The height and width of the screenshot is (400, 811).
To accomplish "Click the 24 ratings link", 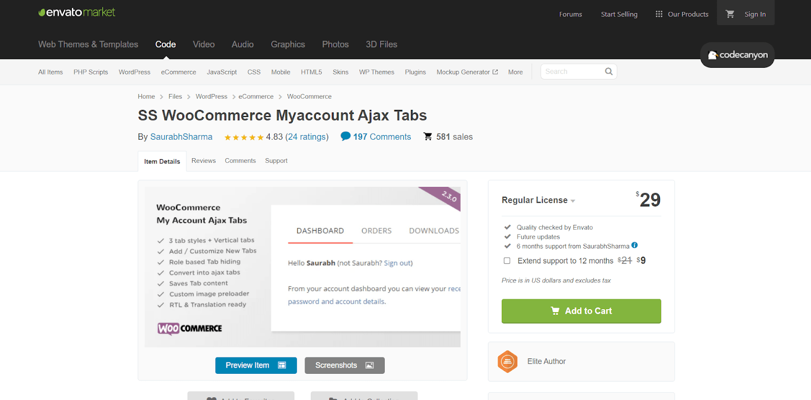I will tap(307, 137).
